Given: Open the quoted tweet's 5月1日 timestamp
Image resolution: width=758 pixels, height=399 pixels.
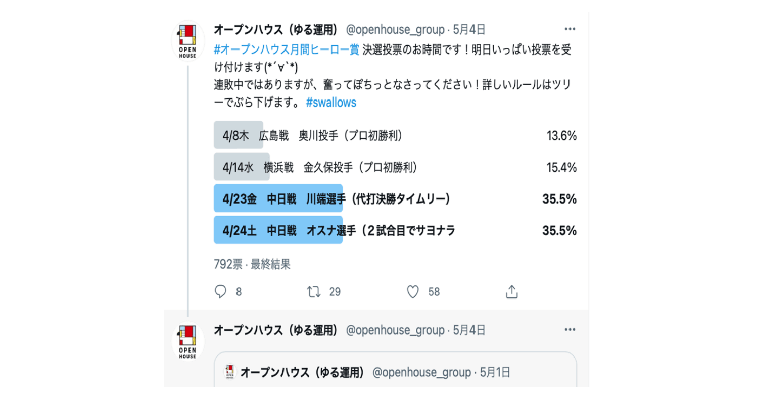Looking at the screenshot, I should (494, 373).
